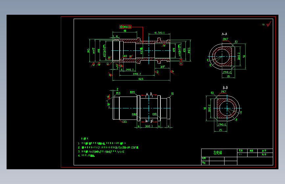Select technical note line 2 with "GB/T"
This screenshot has height=184, width=285.
108,148
